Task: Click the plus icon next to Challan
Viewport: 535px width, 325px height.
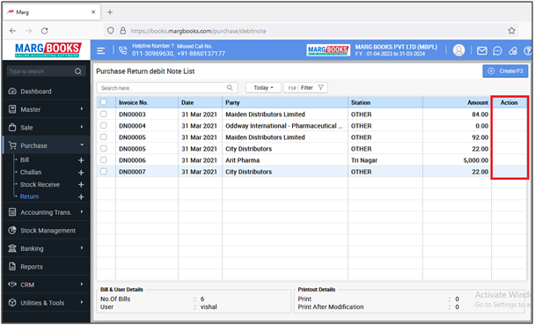Action: [x=81, y=173]
